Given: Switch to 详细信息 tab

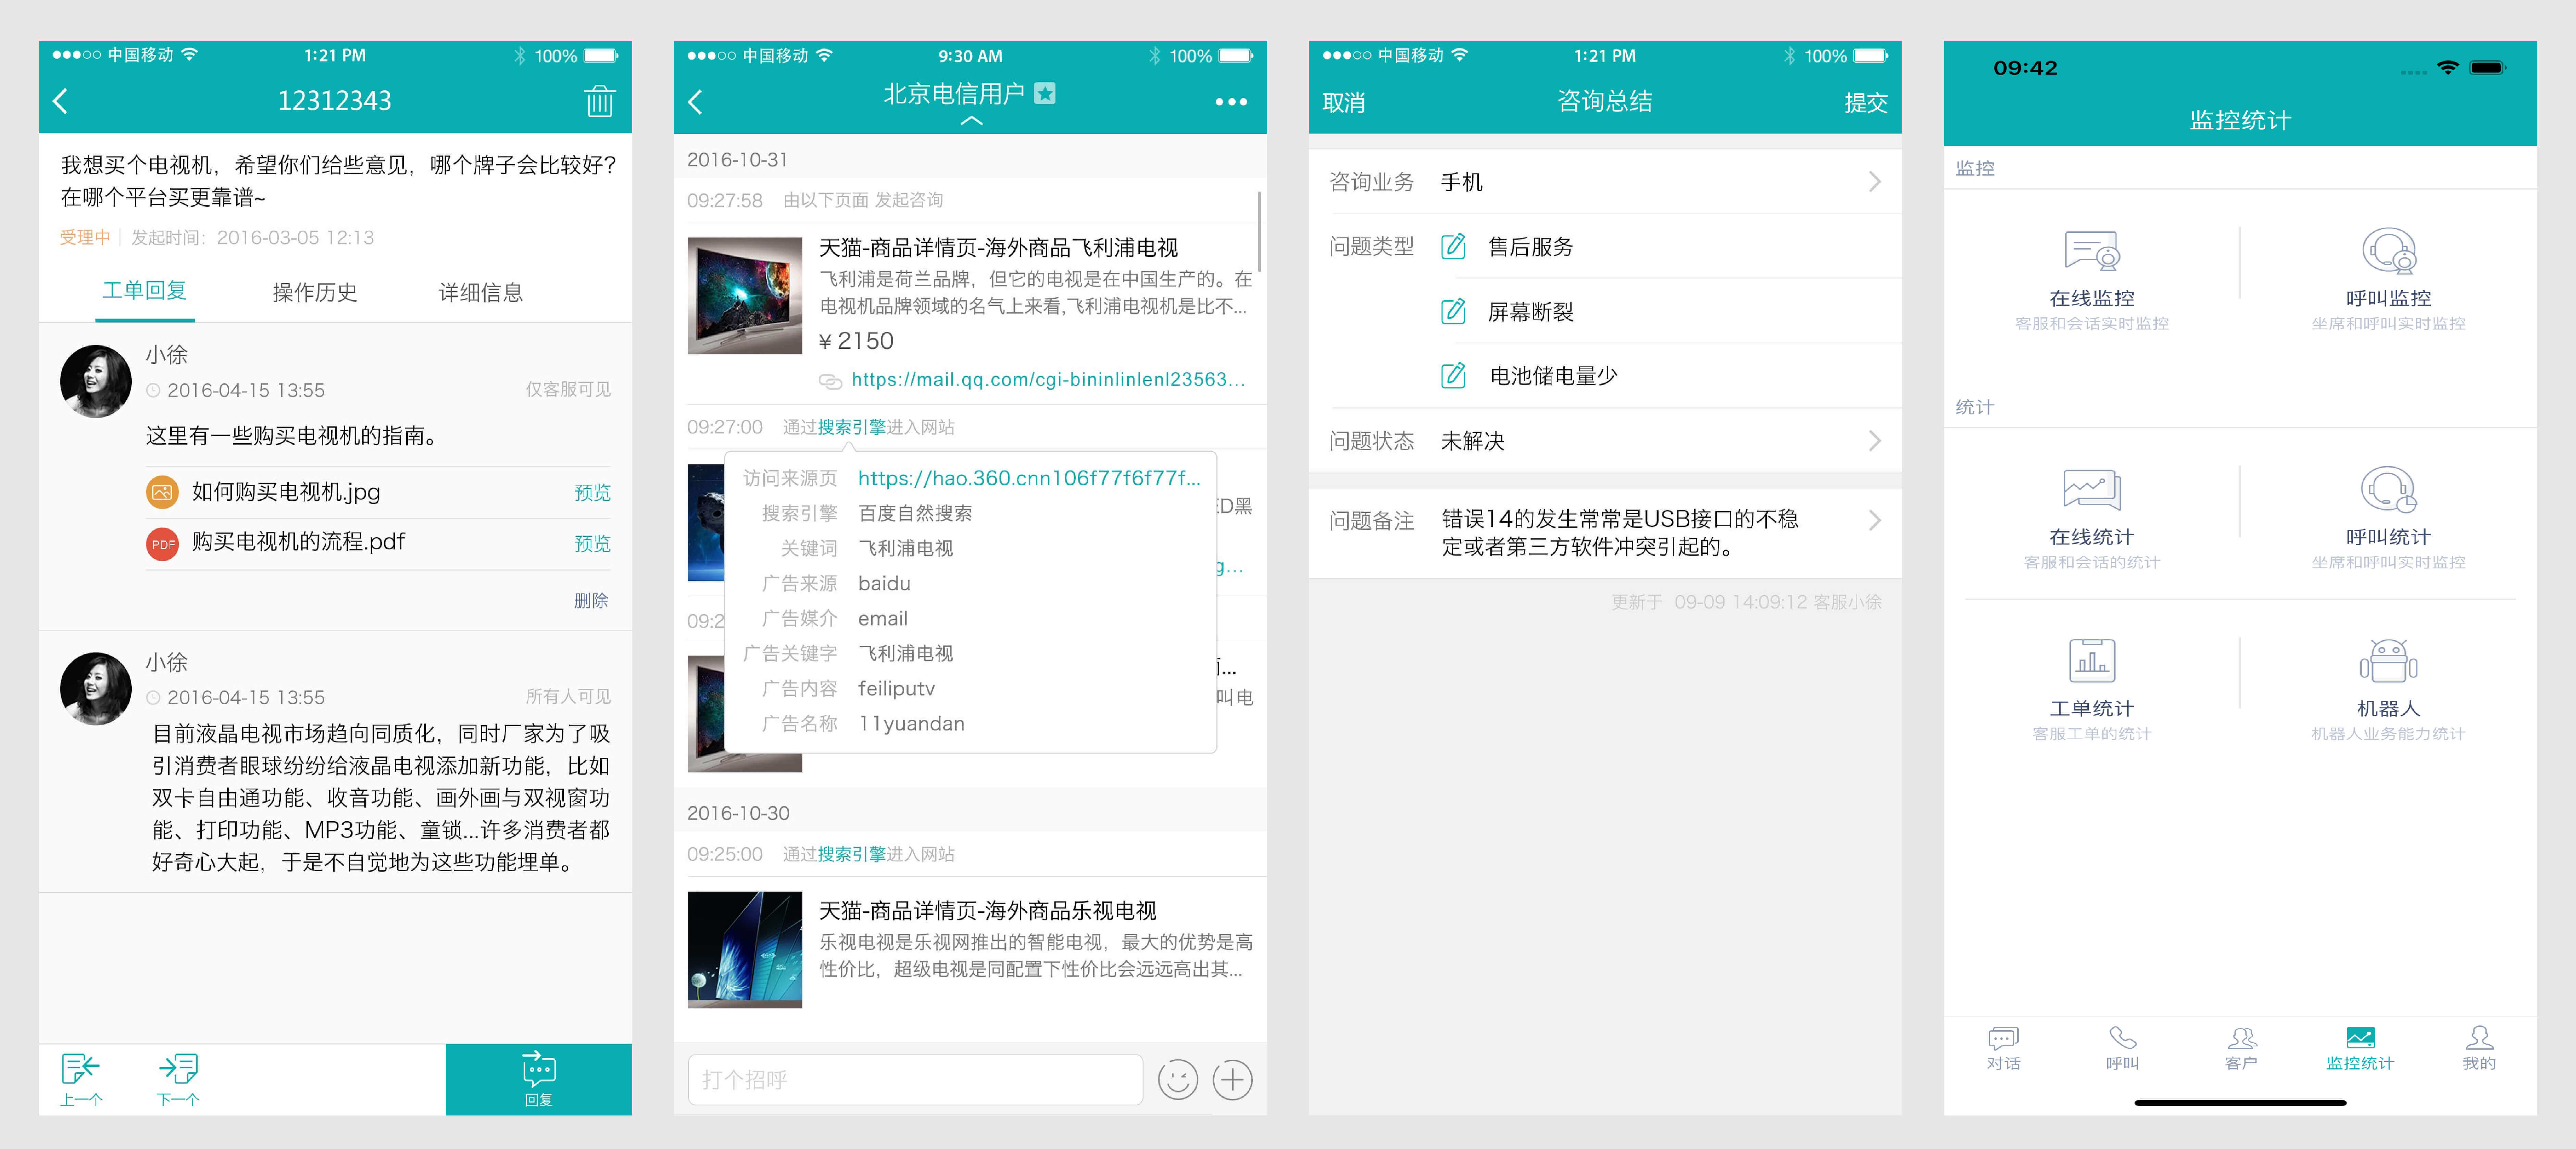Looking at the screenshot, I should click(x=481, y=293).
